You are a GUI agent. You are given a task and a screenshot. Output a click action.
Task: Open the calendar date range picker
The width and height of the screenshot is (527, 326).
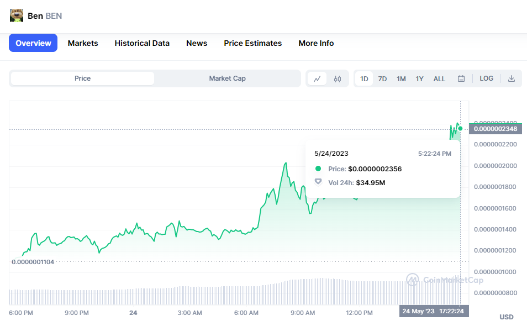[461, 78]
